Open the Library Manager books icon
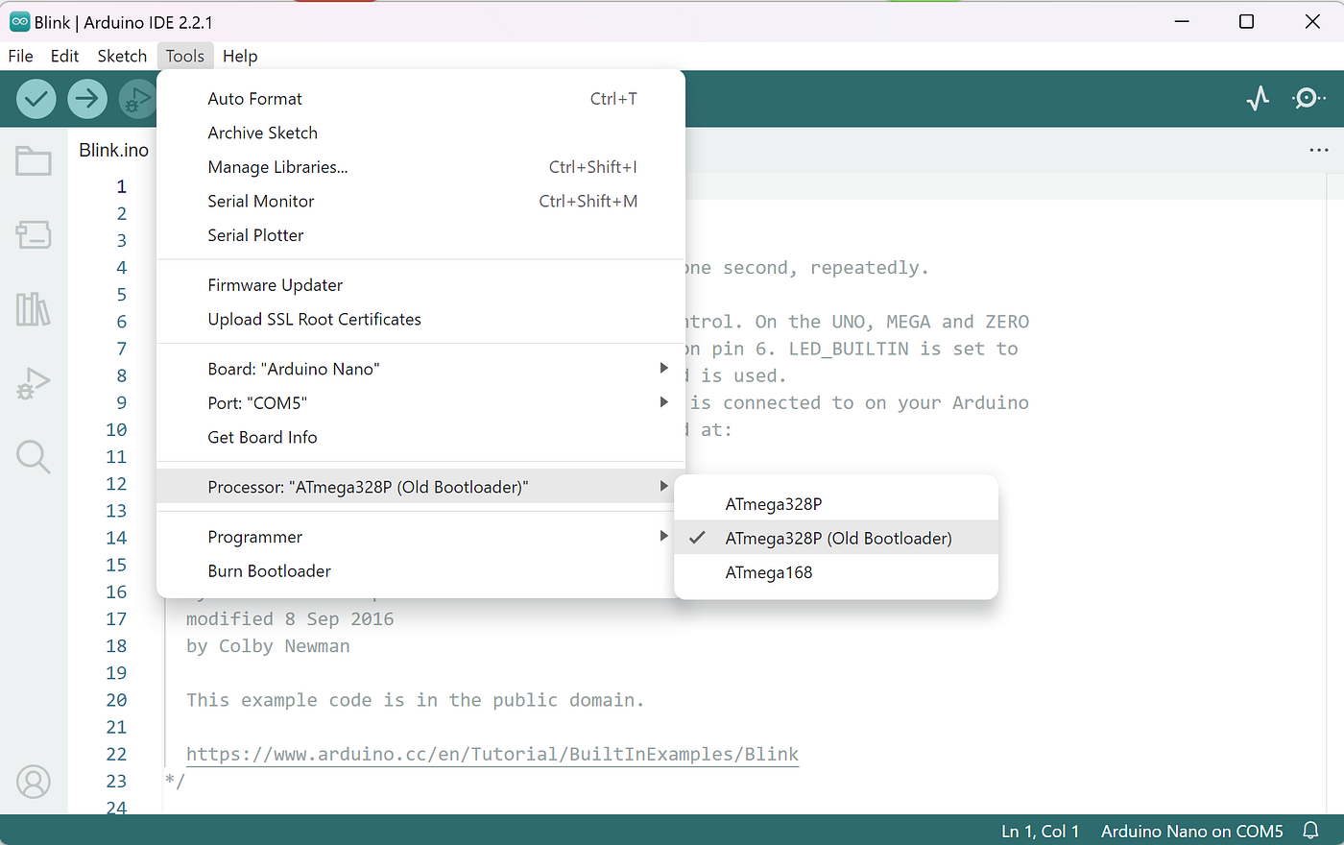The image size is (1344, 845). click(34, 309)
